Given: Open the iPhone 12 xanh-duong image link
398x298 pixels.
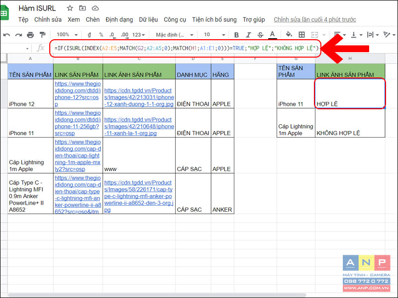Looking at the screenshot, I should click(x=139, y=97).
